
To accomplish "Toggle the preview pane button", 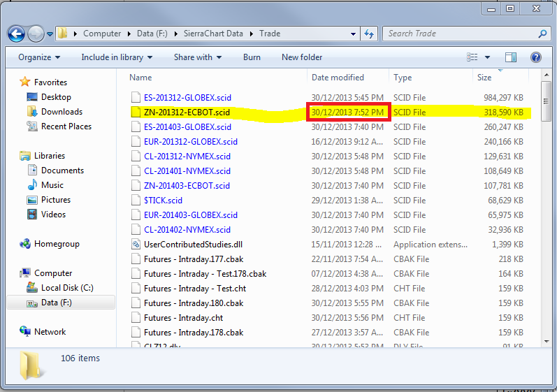I will 510,57.
